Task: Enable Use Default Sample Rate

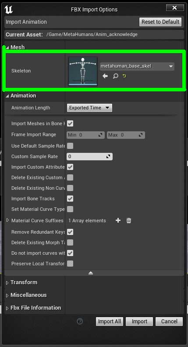Action: 70,146
